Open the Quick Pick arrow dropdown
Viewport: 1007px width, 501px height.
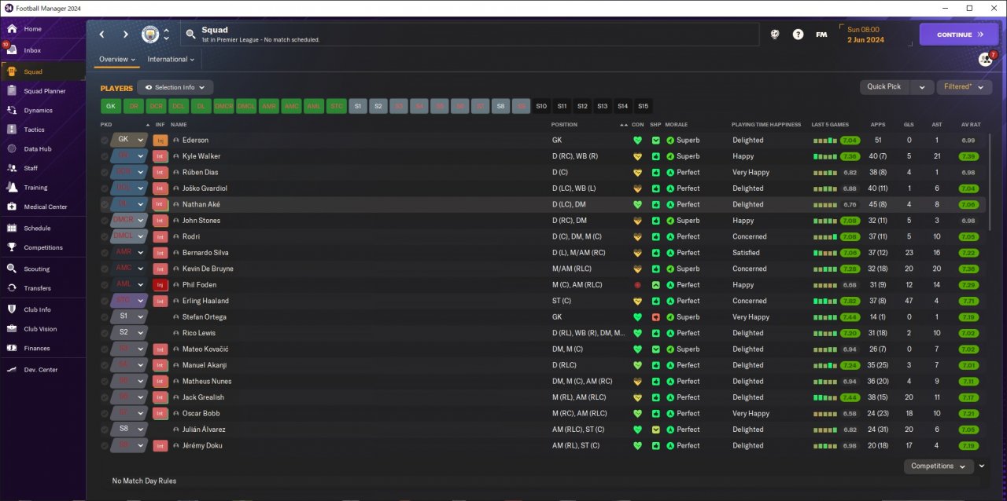923,87
